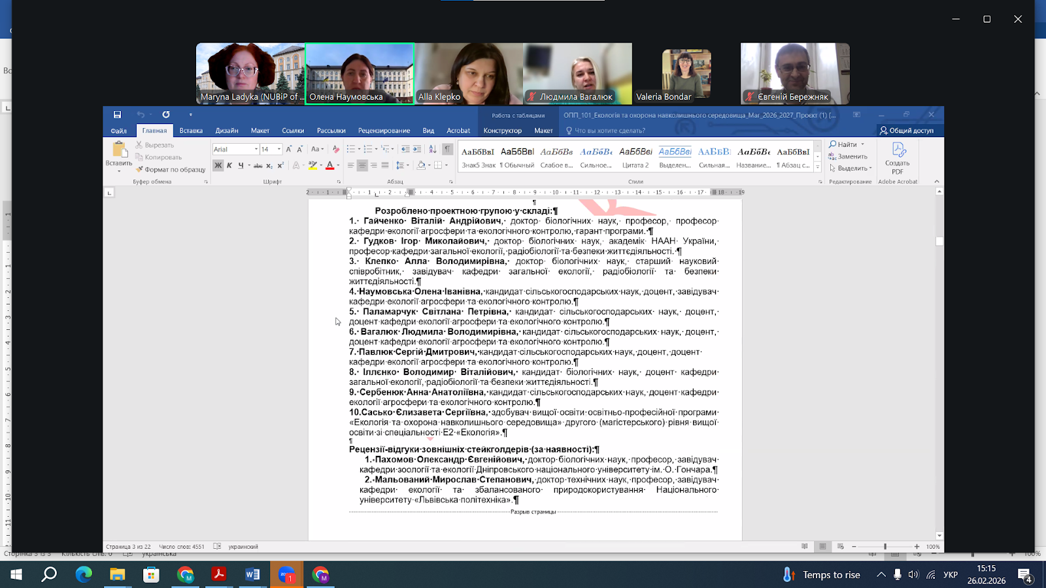Click the Undo arrow in quick access toolbar

(141, 114)
